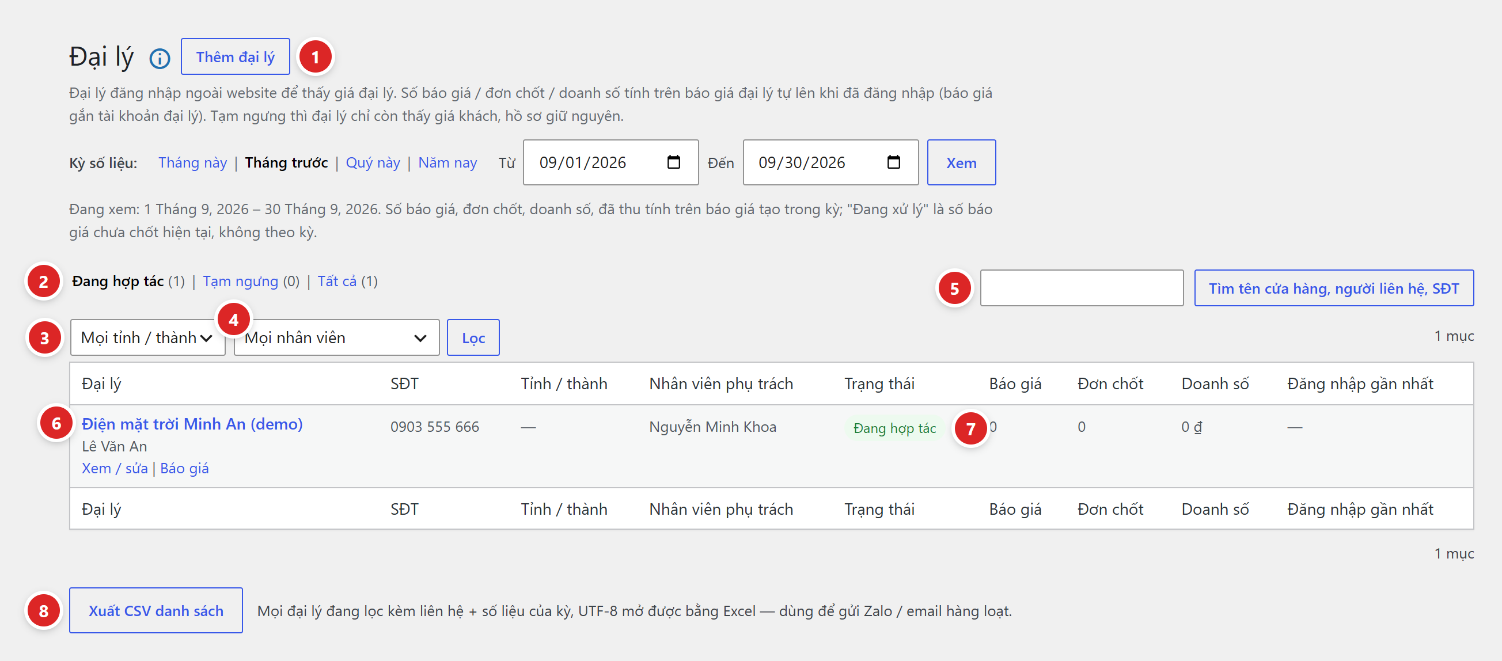Click the Đến date field 09/30/2026
The width and height of the screenshot is (1502, 661).
(830, 162)
